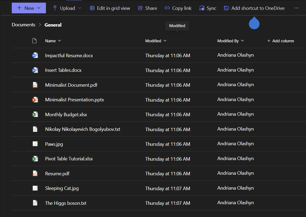This screenshot has height=217, width=306.
Task: Open the more options ellipsis menu
Action: [x=296, y=8]
